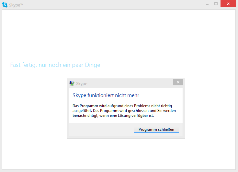
Task: Click the Skype logo in main title bar
Action: [x=5, y=5]
